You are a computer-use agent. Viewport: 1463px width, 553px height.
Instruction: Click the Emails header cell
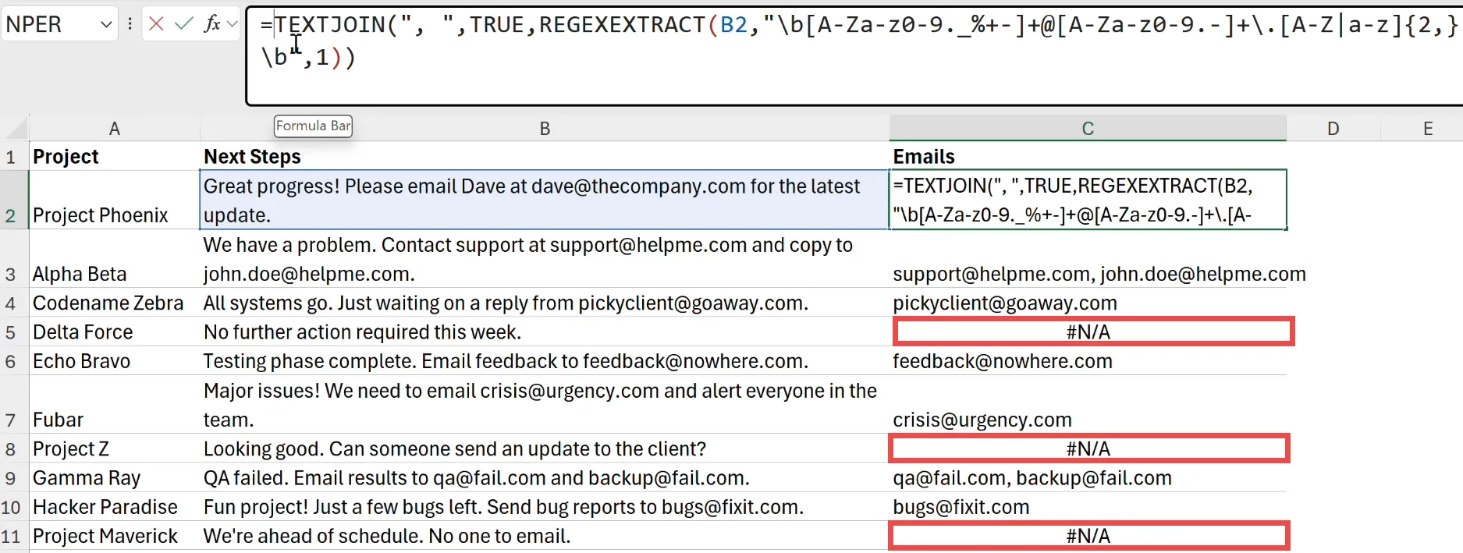tap(1088, 156)
